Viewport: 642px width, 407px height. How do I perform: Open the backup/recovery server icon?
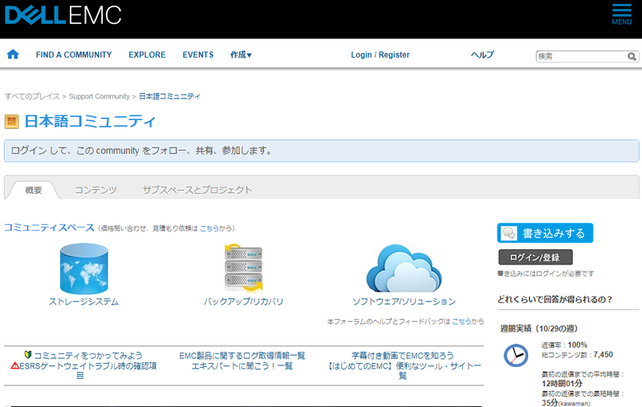coord(244,268)
